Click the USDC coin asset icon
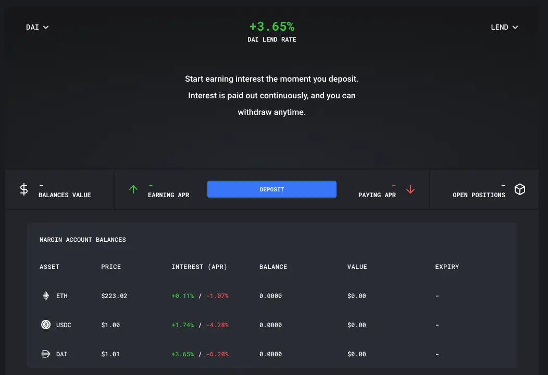The image size is (548, 375). click(46, 325)
